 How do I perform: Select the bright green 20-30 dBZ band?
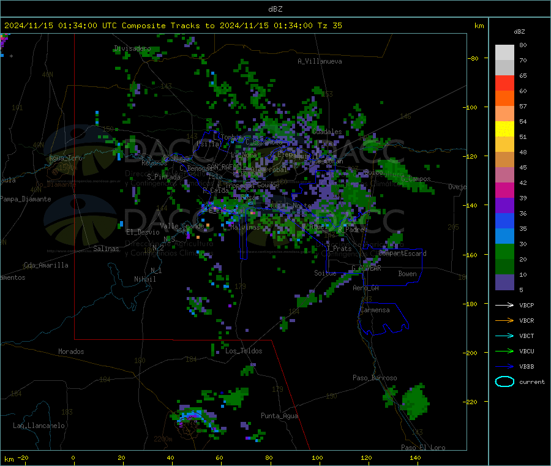point(504,251)
